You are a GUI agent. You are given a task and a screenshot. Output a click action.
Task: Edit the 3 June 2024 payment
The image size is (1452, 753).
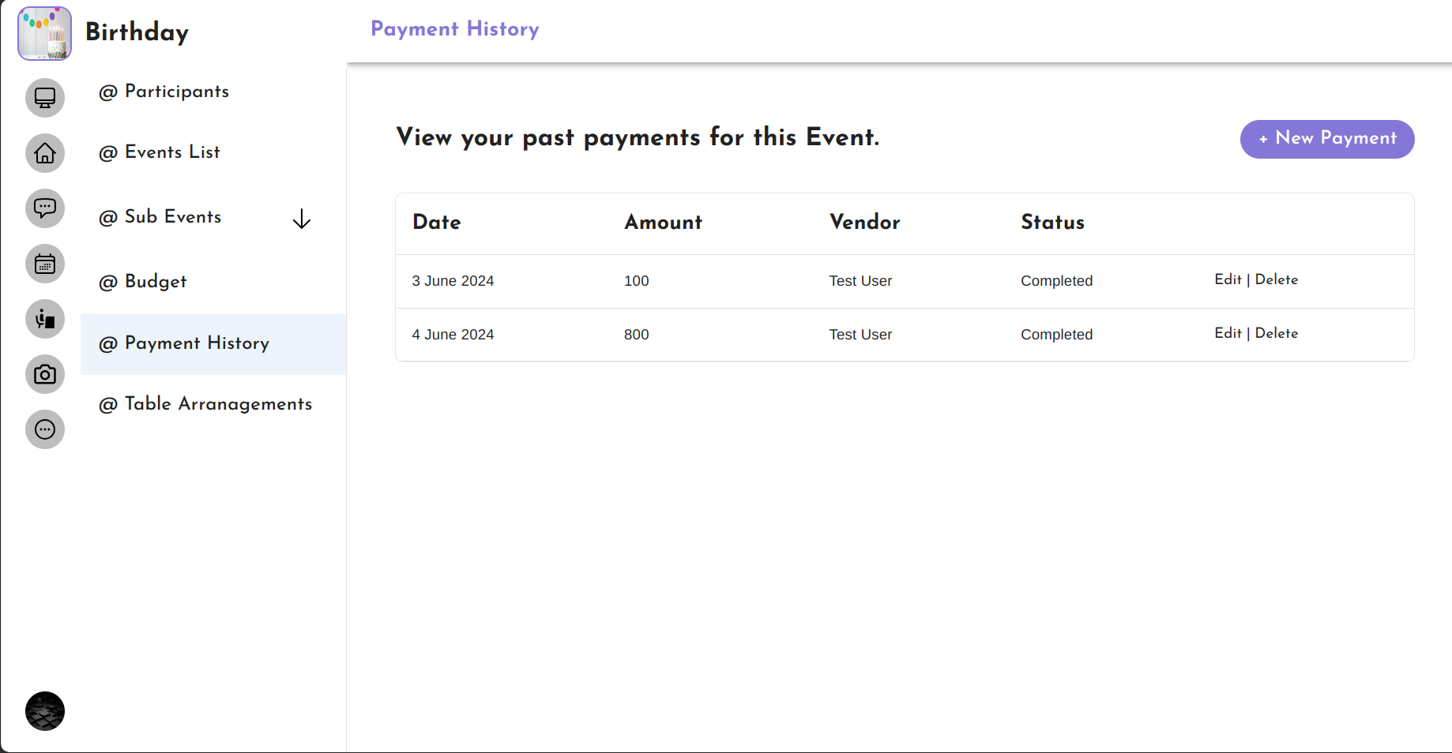pos(1227,279)
